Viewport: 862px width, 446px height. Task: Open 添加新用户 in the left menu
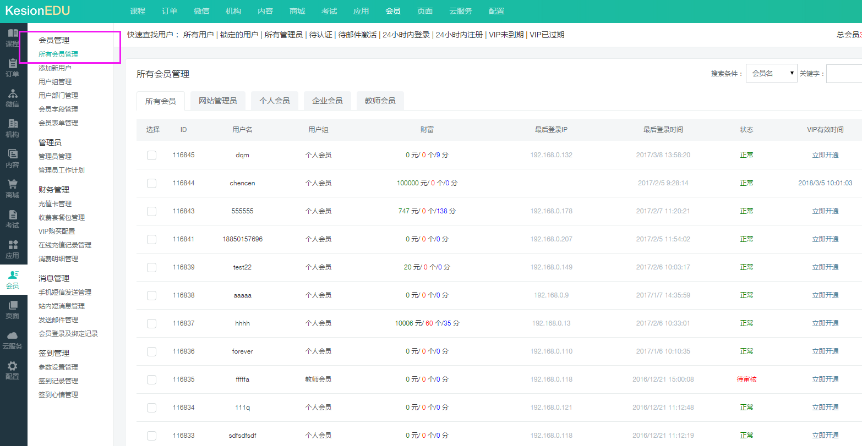coord(54,68)
